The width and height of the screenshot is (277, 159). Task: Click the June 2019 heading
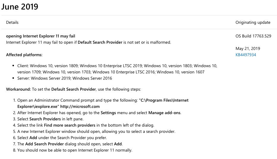(20, 7)
